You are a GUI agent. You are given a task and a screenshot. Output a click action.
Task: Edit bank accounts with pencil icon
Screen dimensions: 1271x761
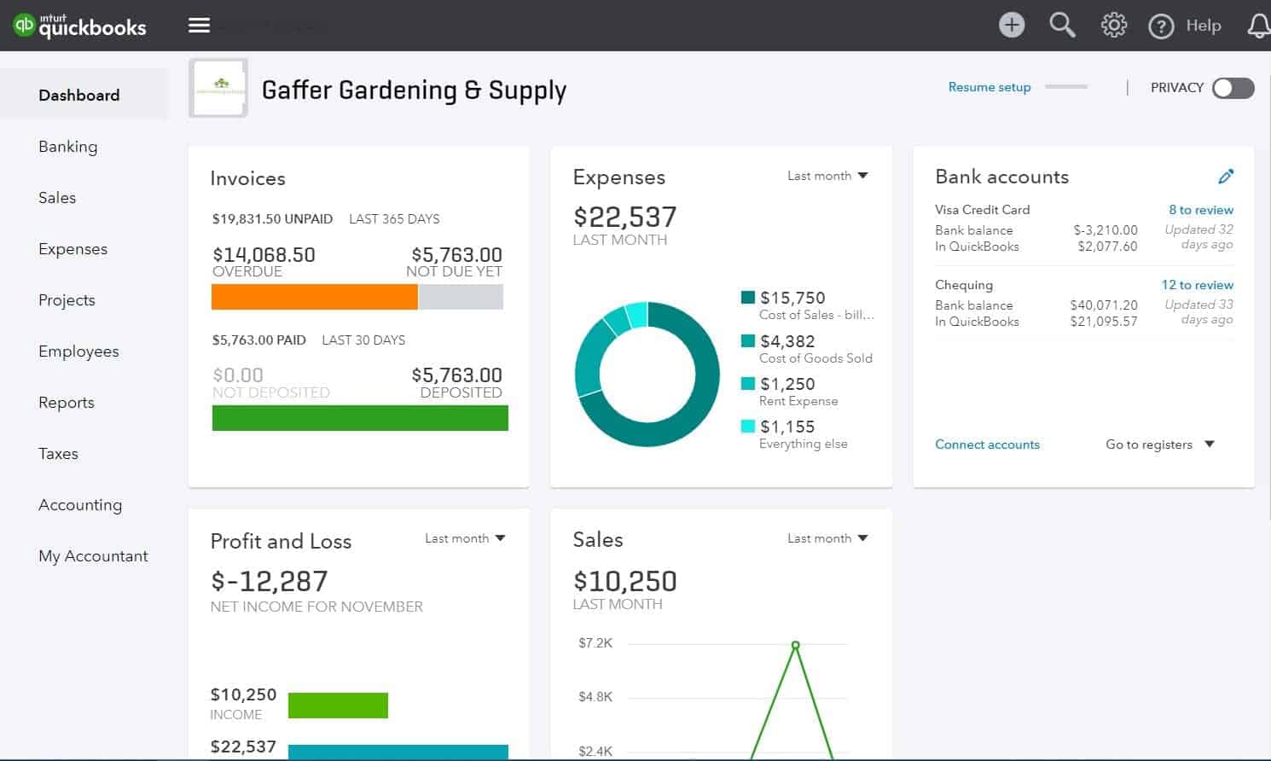(x=1226, y=177)
